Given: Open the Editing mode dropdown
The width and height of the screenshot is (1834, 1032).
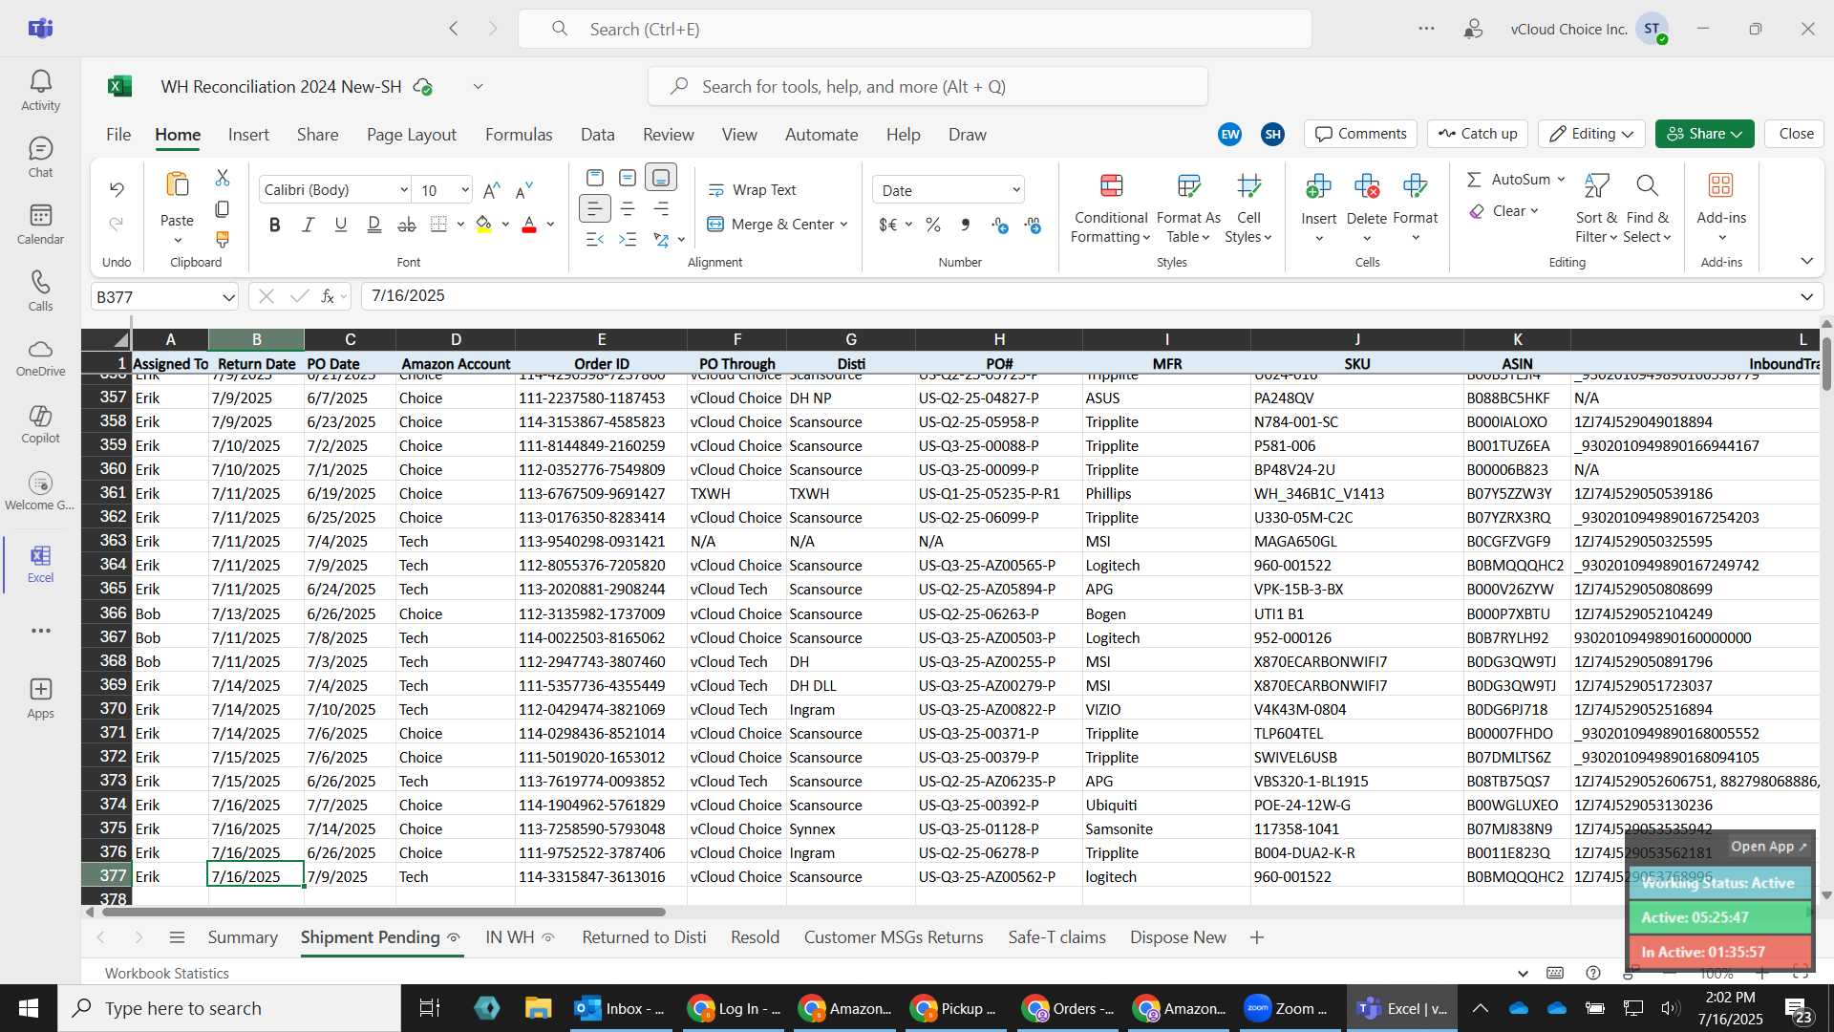Looking at the screenshot, I should 1591,134.
